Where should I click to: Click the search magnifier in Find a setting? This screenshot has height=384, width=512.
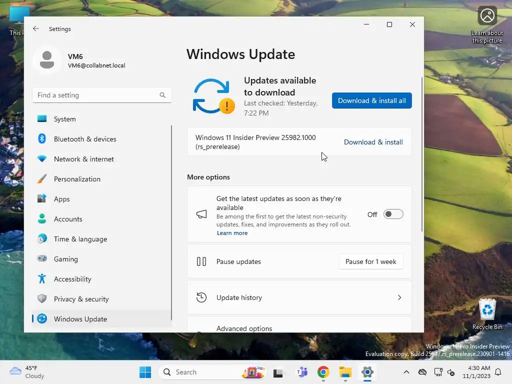162,95
